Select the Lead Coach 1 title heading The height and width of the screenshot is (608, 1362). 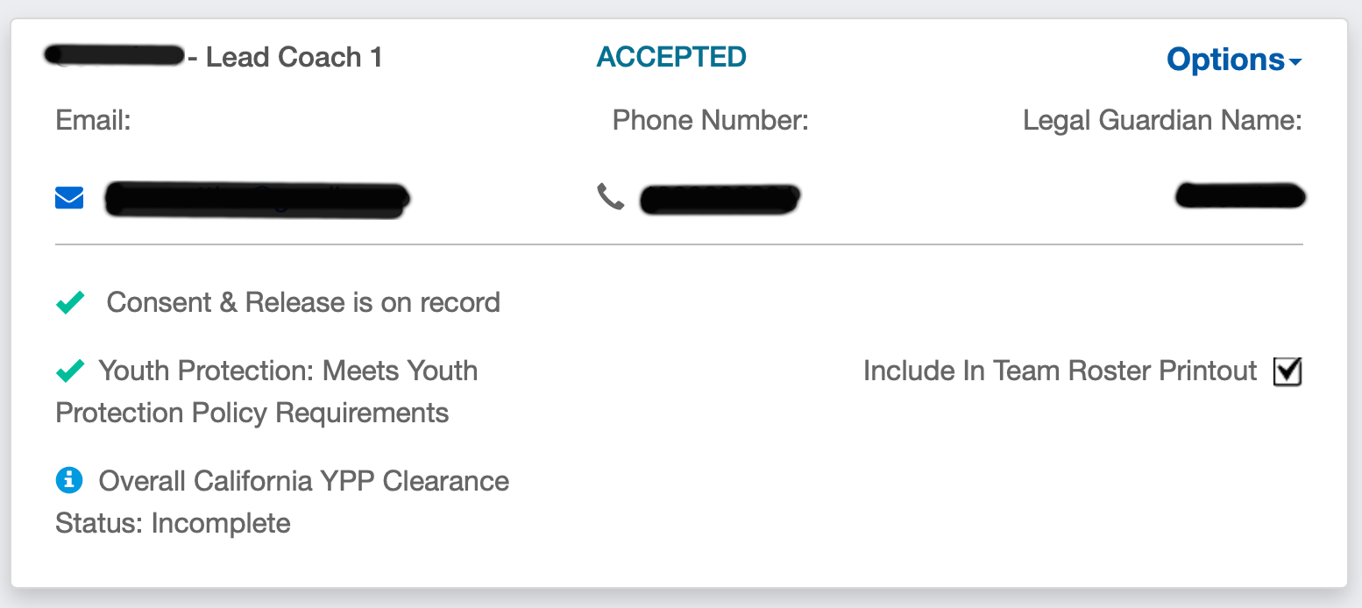click(x=294, y=56)
